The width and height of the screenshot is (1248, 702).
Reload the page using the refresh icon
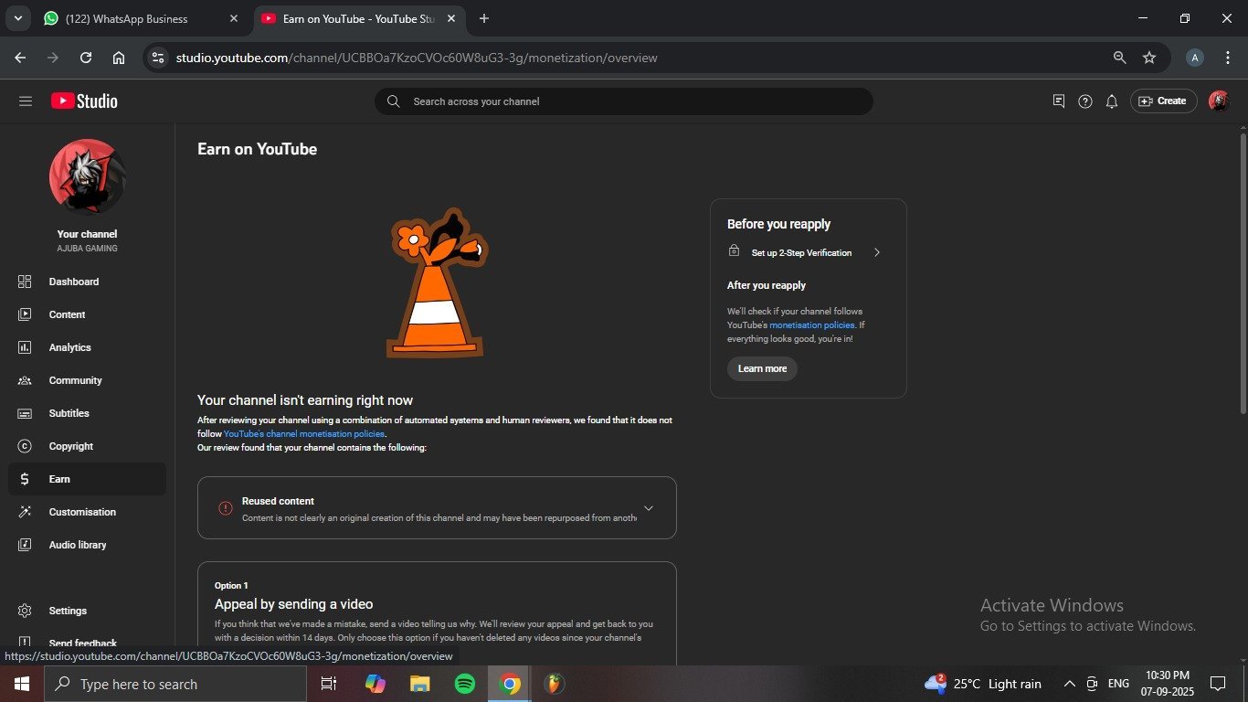(x=86, y=58)
